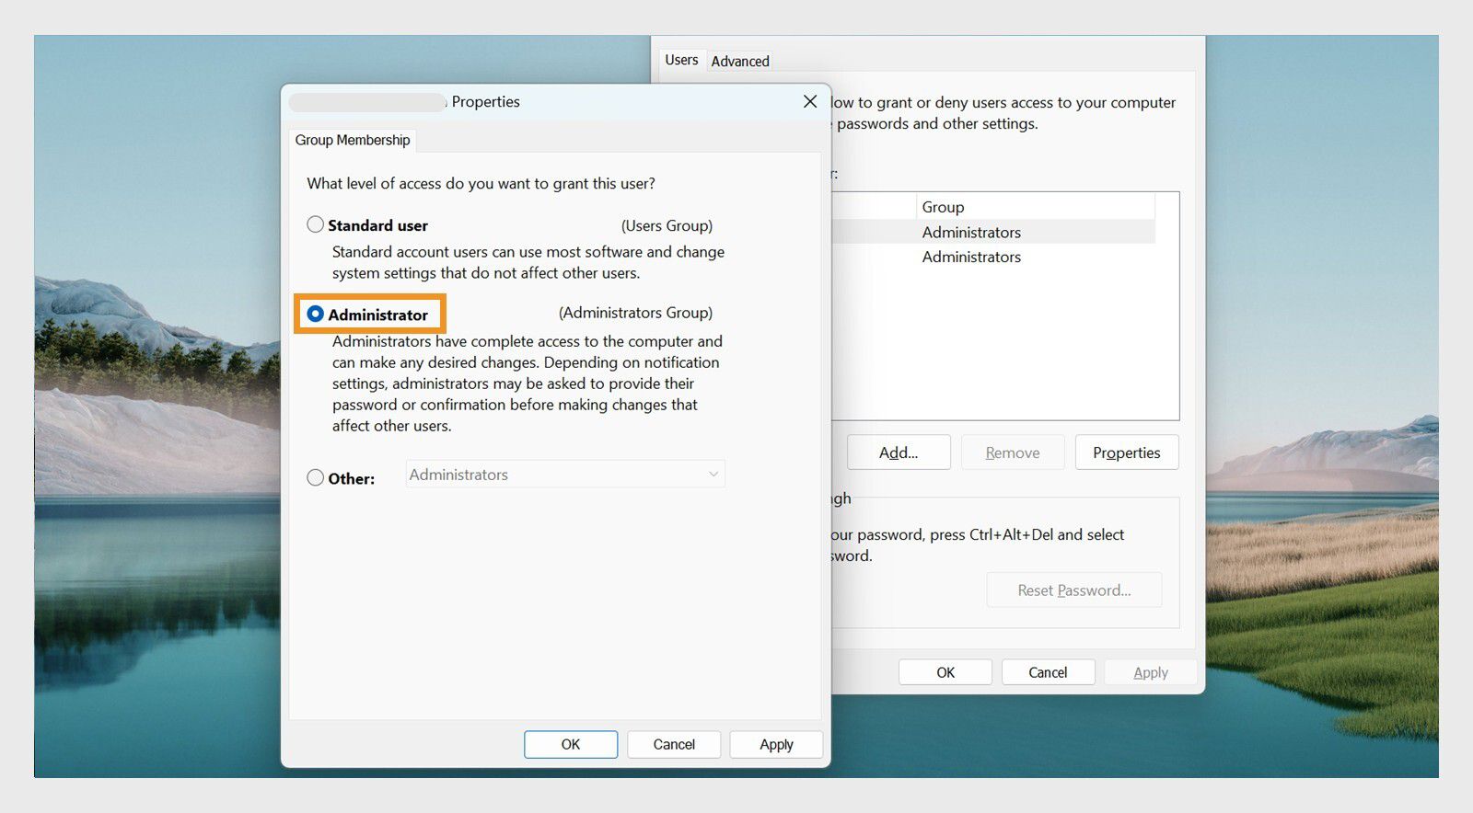1473x813 pixels.
Task: Confirm with OK in Properties dialog
Action: 571,744
